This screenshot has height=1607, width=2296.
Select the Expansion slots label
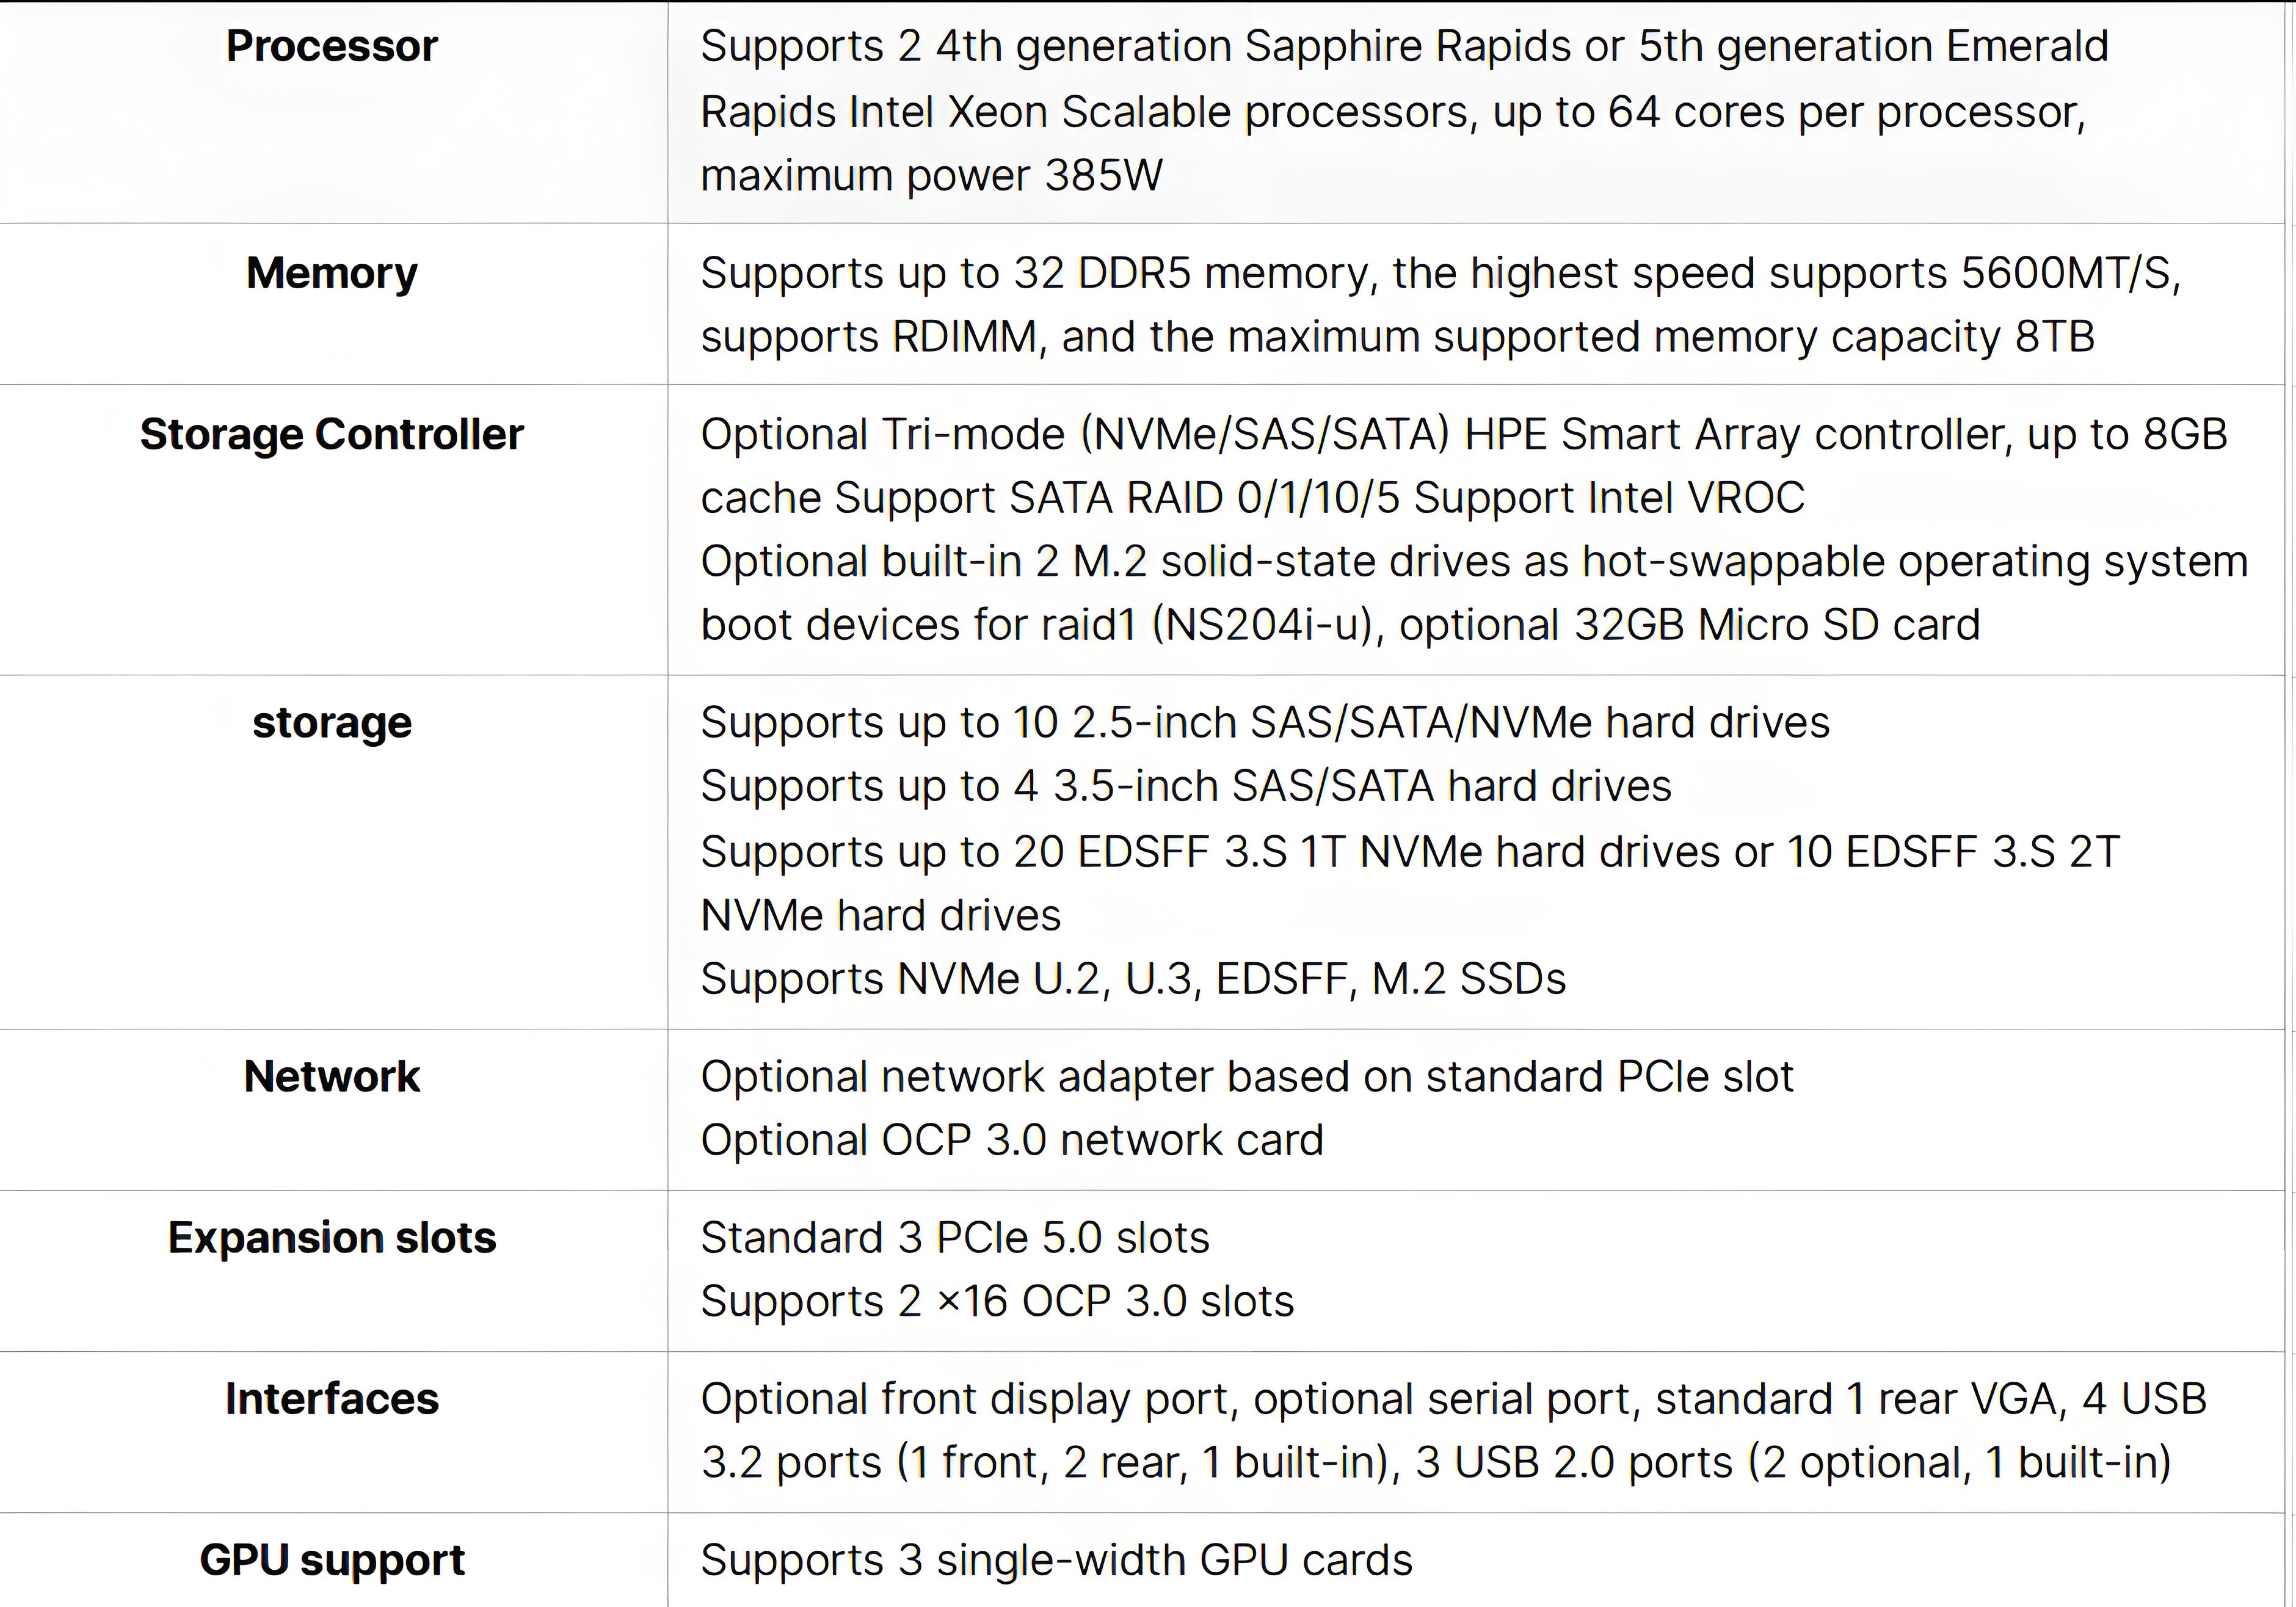coord(332,1238)
